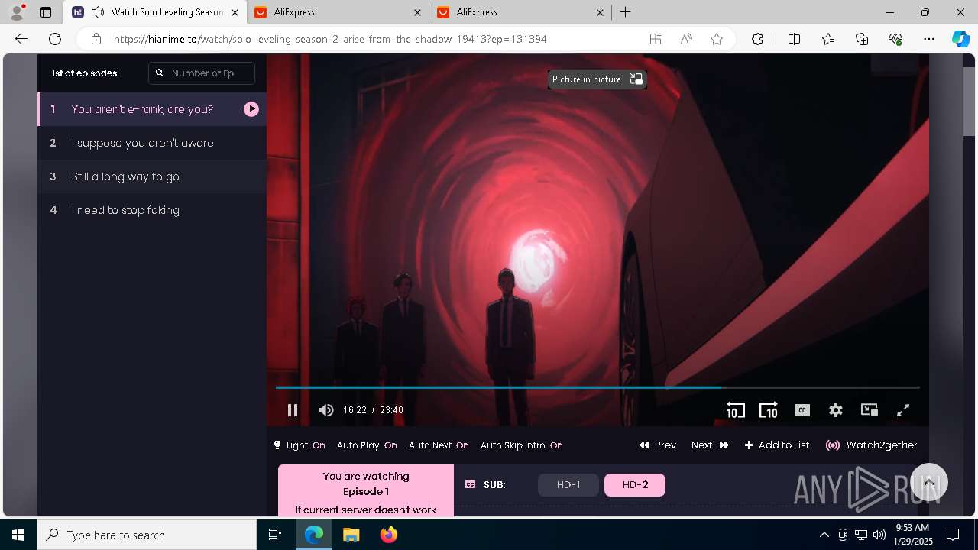Select HD-1 sub server

coord(568,485)
